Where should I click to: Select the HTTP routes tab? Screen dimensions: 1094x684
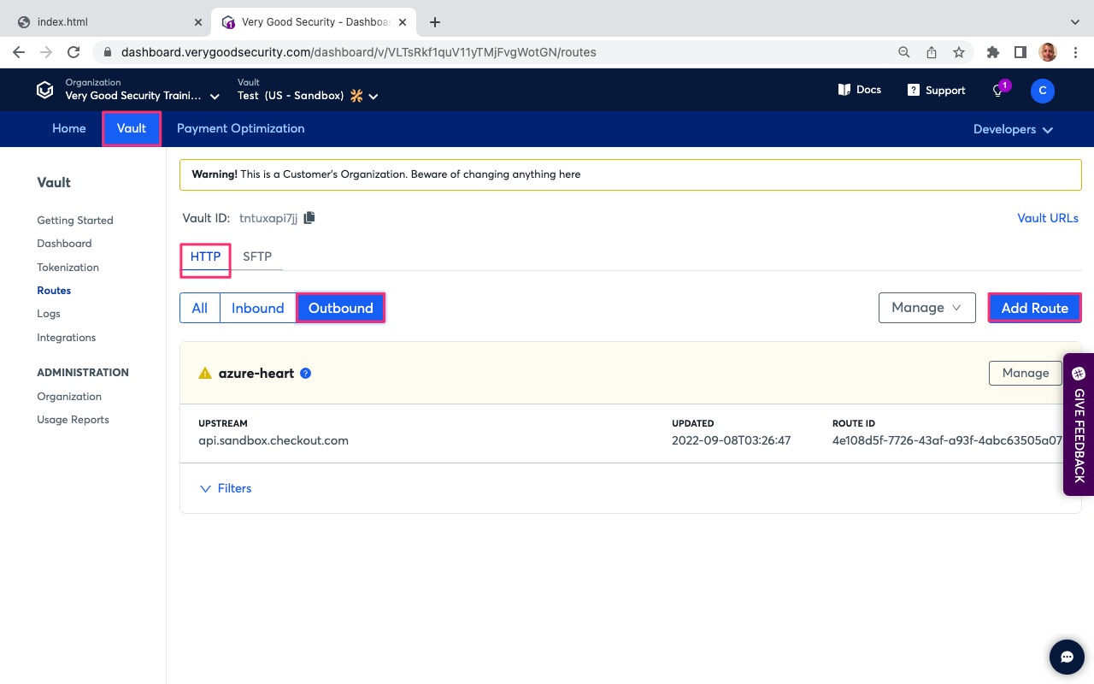[x=205, y=256]
